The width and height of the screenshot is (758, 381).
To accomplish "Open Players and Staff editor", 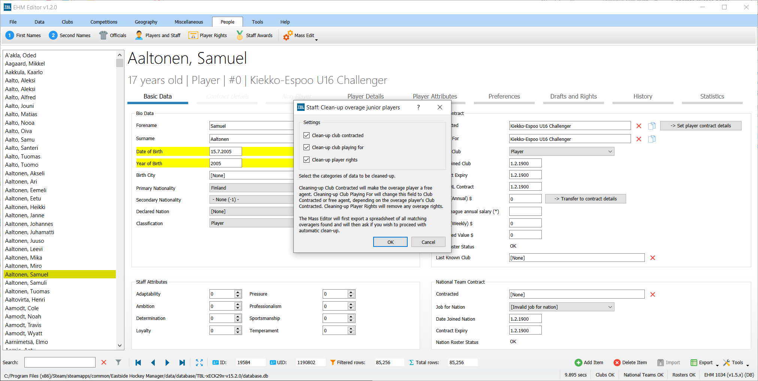I will coord(158,35).
